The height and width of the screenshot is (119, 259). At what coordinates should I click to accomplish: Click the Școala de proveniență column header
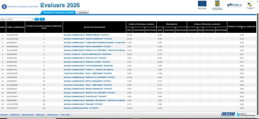point(94,27)
